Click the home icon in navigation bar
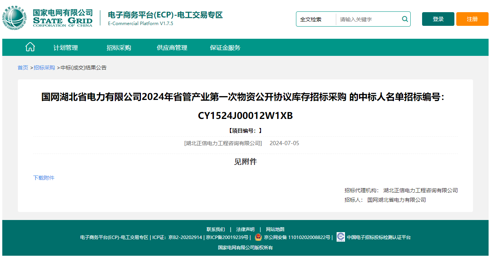Image resolution: width=492 pixels, height=258 pixels. pyautogui.click(x=30, y=47)
